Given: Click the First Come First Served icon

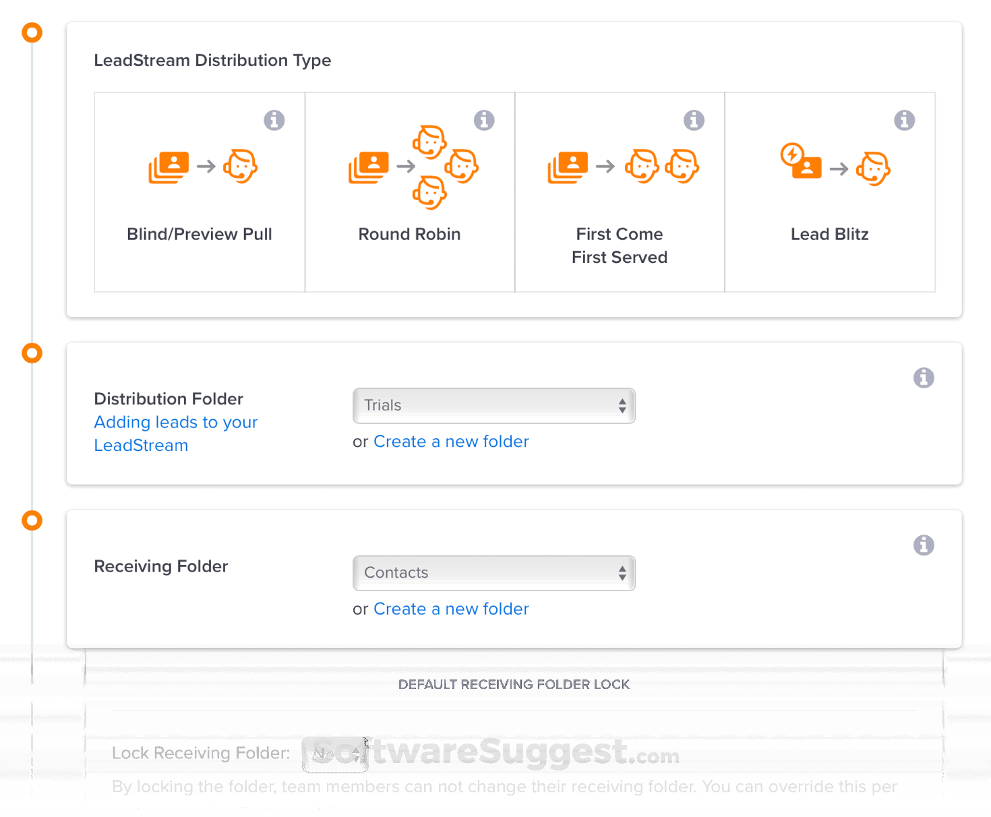Looking at the screenshot, I should click(623, 167).
